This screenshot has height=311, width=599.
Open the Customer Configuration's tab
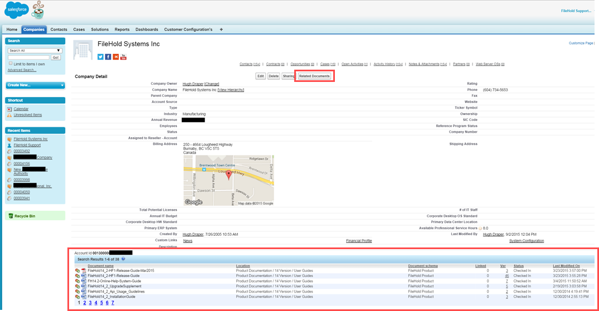(188, 30)
